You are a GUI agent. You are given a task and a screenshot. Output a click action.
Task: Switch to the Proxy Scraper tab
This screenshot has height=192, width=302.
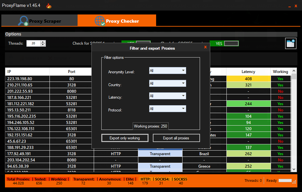[39, 21]
